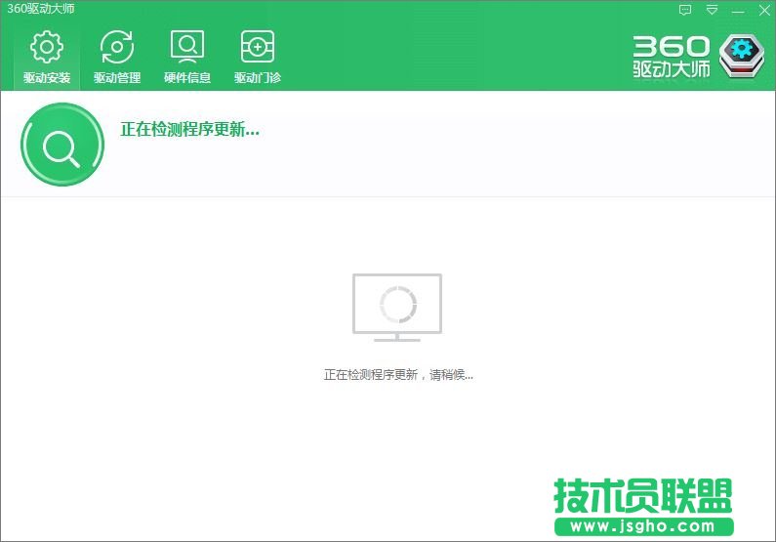776x542 pixels.
Task: Switch to 驱动管理 tab
Action: tap(117, 57)
